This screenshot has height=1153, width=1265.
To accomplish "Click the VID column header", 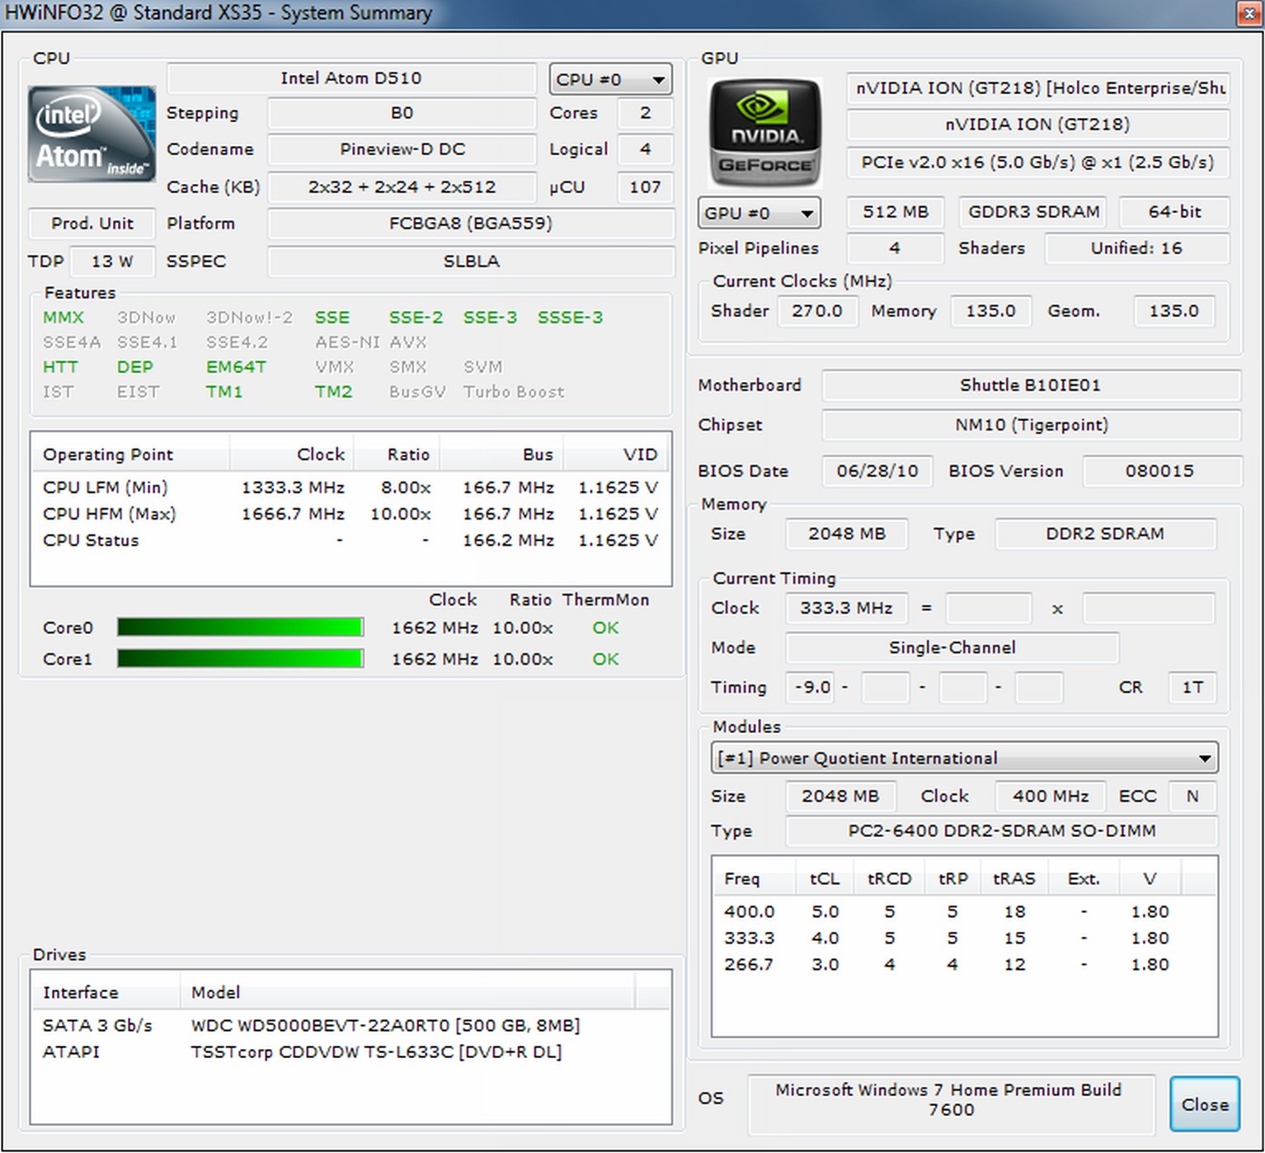I will coord(639,454).
